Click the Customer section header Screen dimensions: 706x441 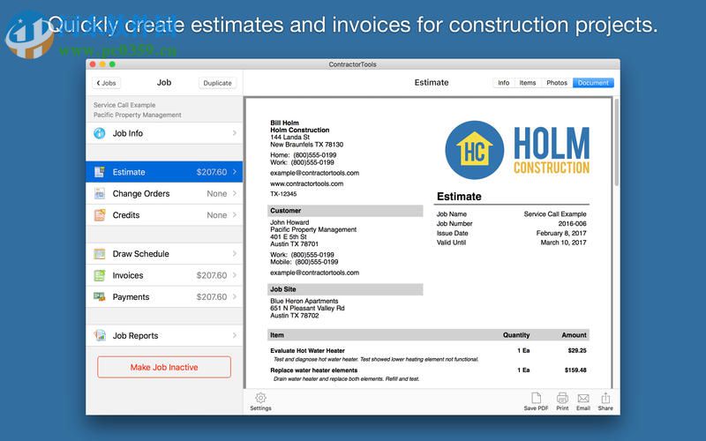tap(345, 211)
